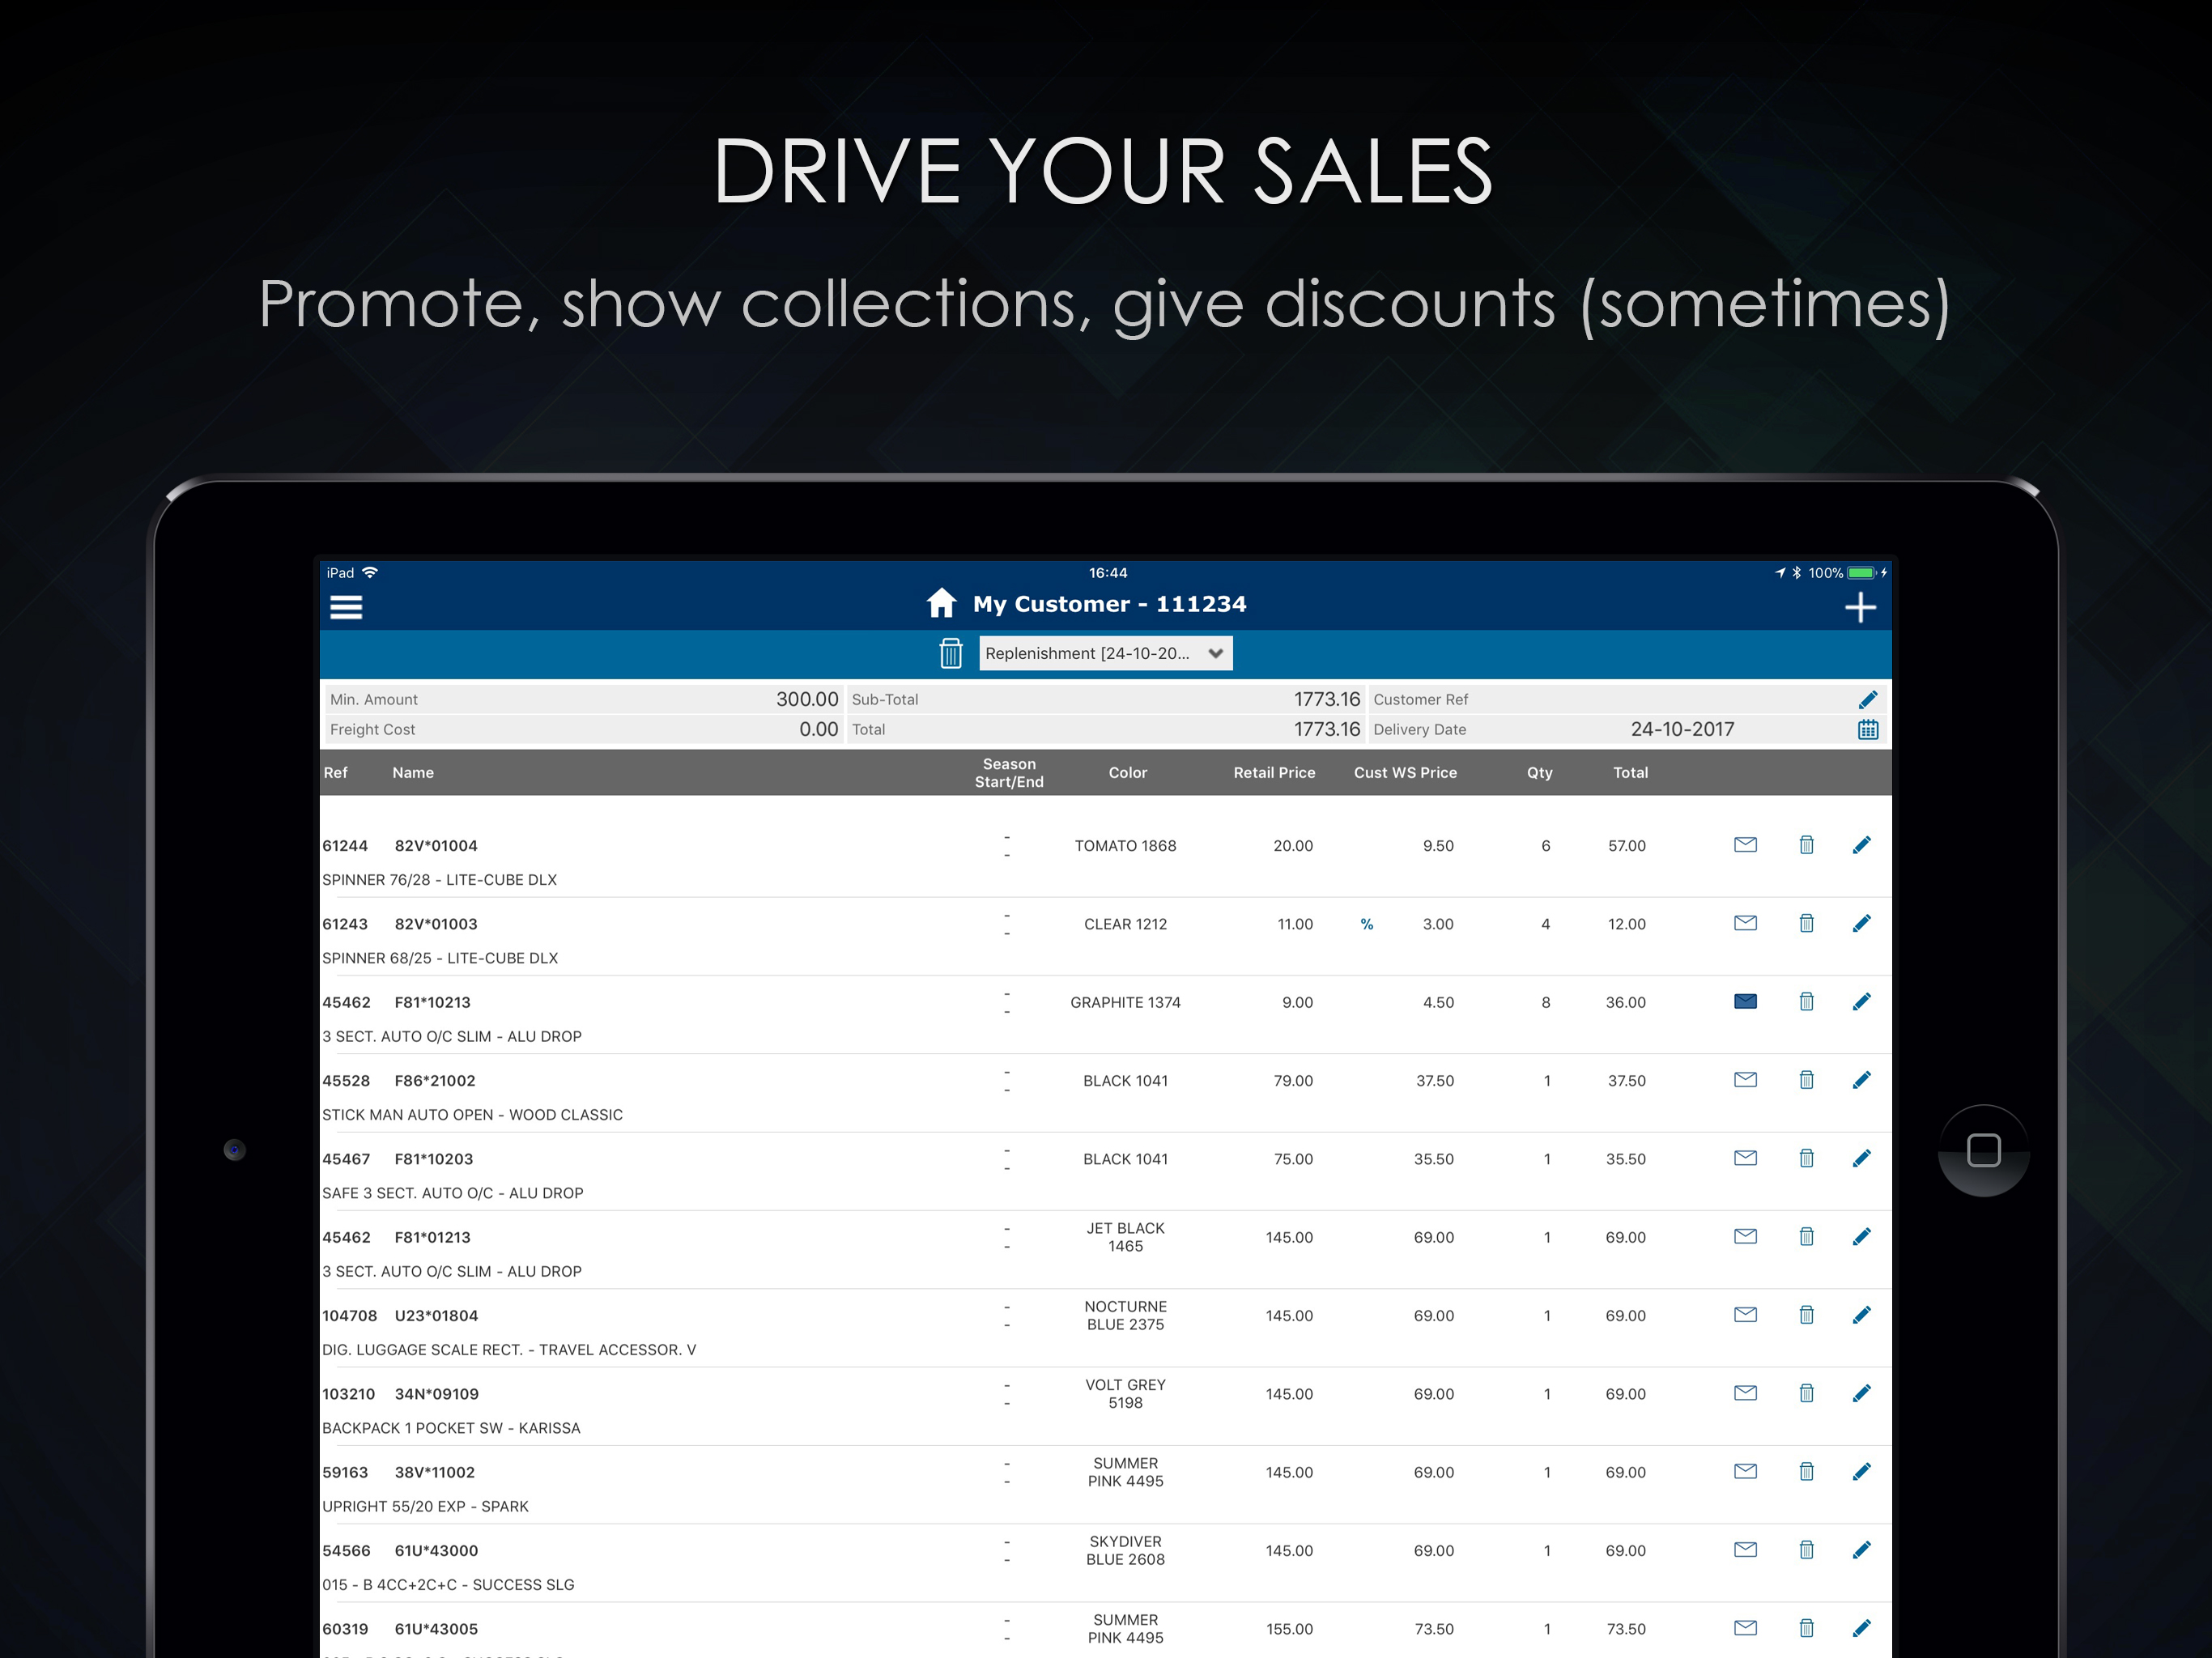Click discount percent icon on row 61243
Screen dimensions: 2212x1658
point(1367,924)
